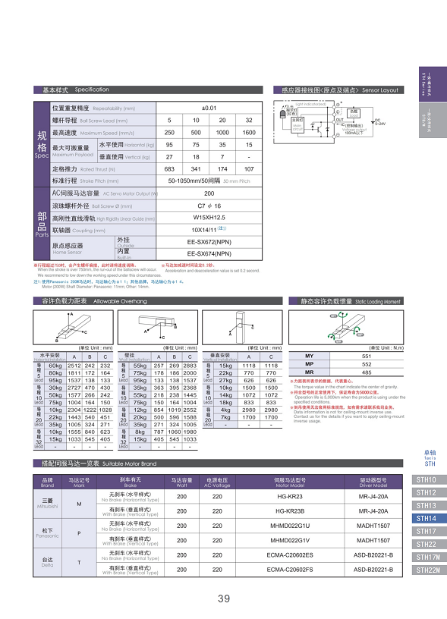Click the stroke pitch '50-1050mm/50' cell
The height and width of the screenshot is (619, 447).
pyautogui.click(x=209, y=181)
